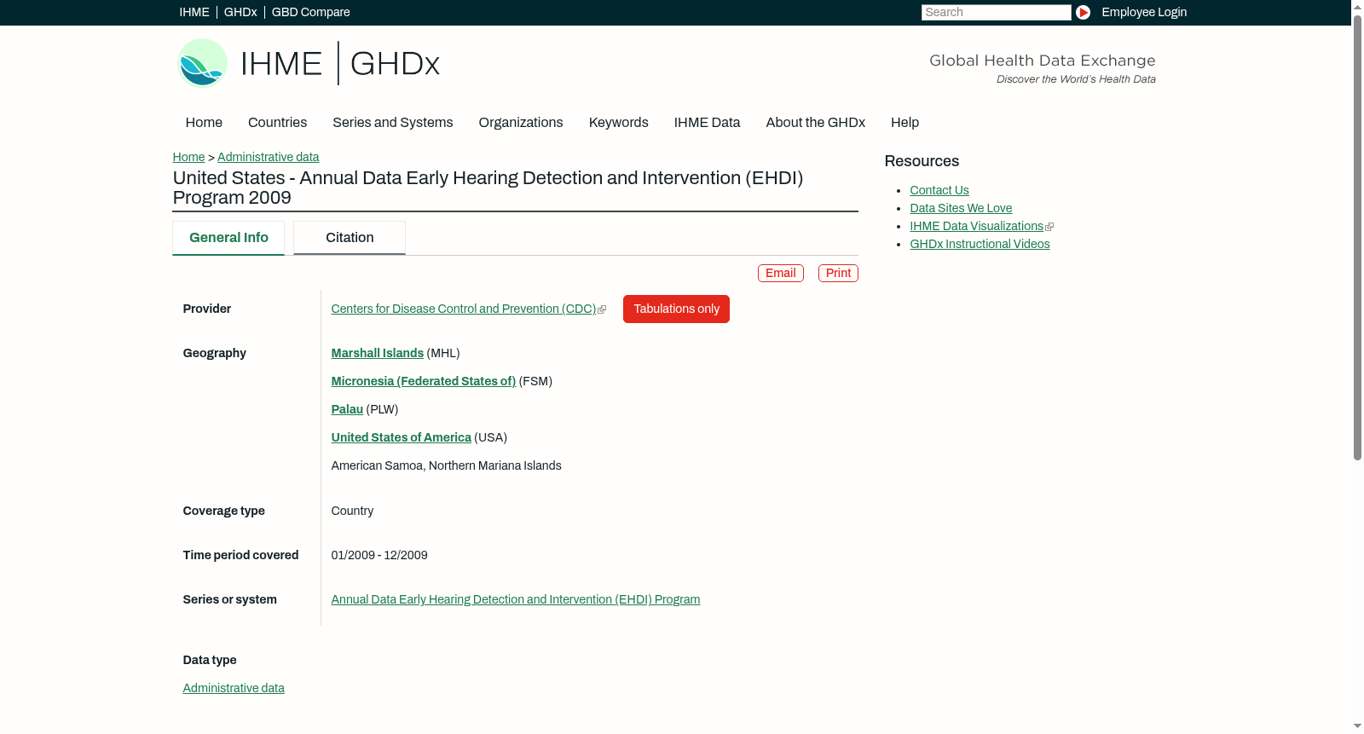Open the Palau geography link
The width and height of the screenshot is (1364, 734).
tap(347, 409)
